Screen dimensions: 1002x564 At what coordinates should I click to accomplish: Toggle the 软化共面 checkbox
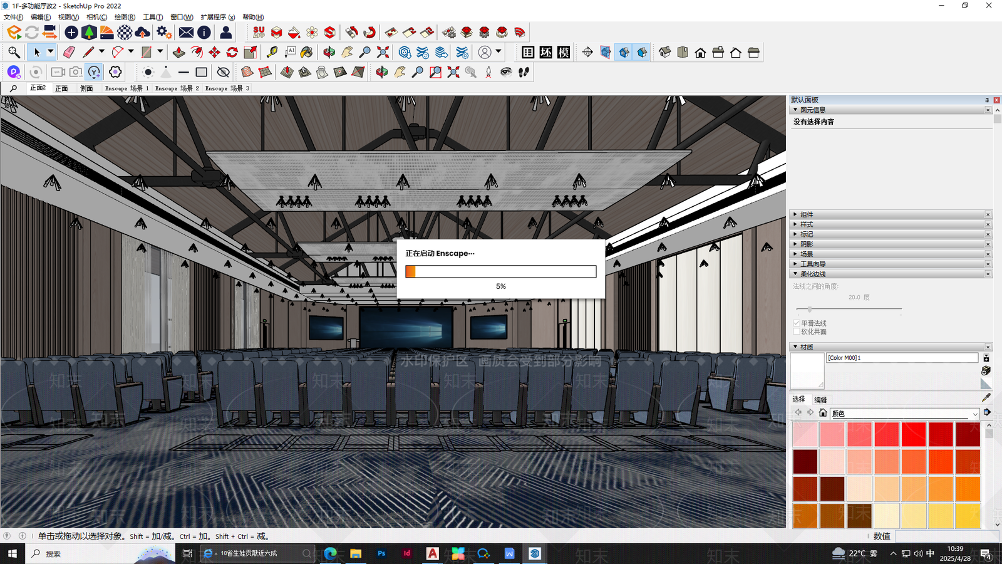797,332
